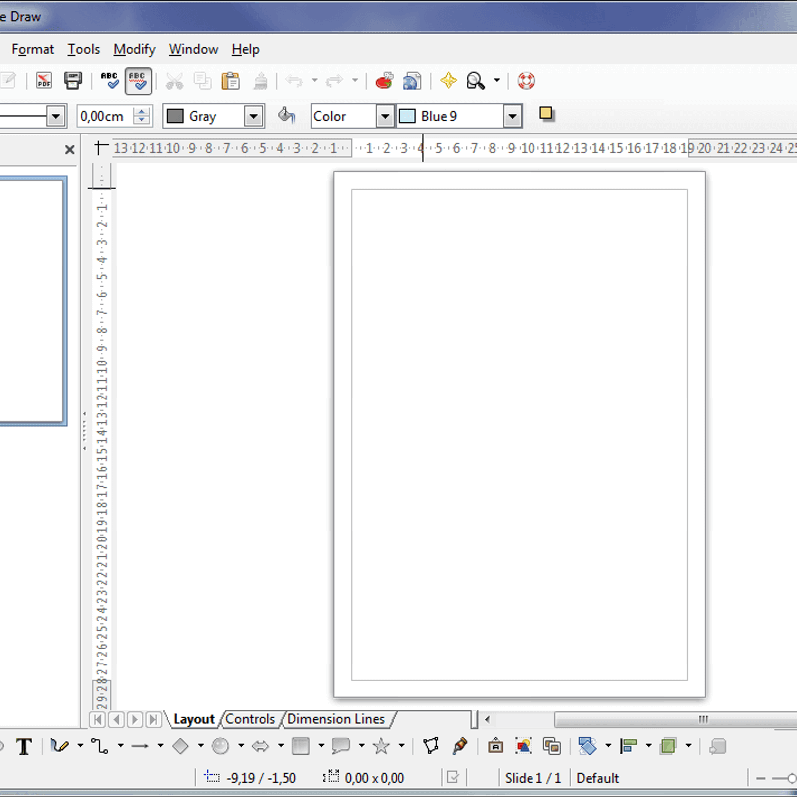Click the Cut scissors icon
The width and height of the screenshot is (797, 797).
(x=174, y=81)
